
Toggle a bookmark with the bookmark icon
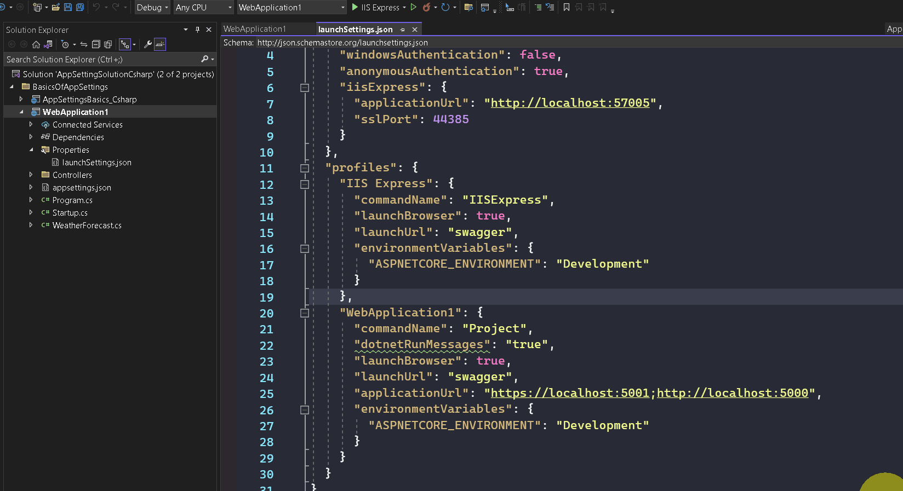[x=567, y=7]
